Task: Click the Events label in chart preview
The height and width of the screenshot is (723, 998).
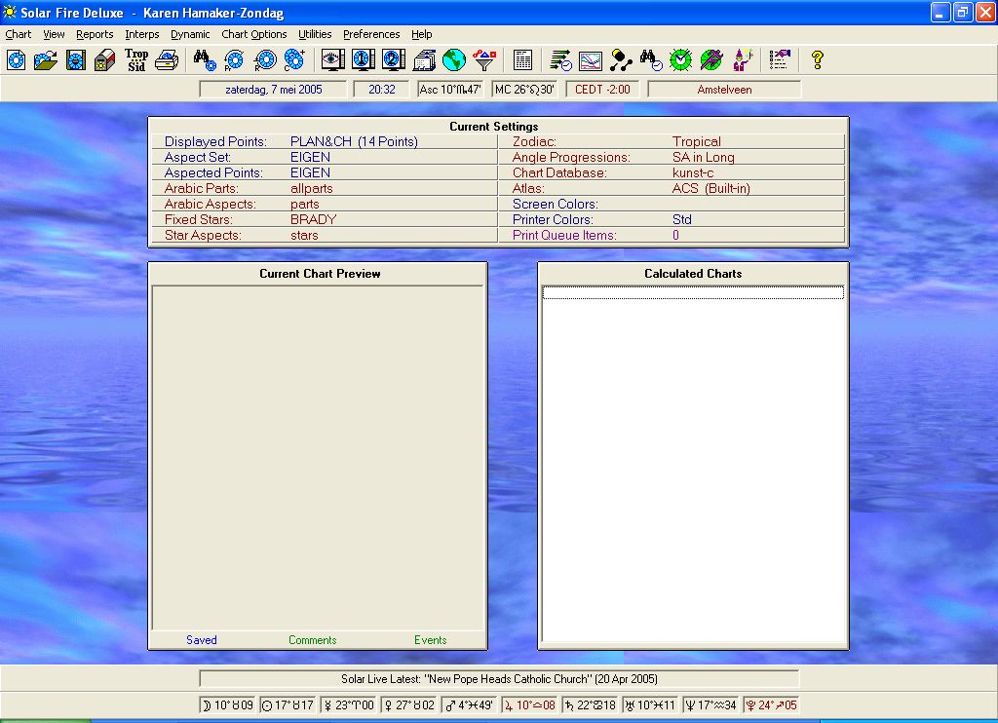Action: (x=430, y=640)
